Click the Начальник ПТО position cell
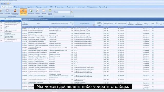The height and width of the screenshot is (92, 164). (59, 52)
